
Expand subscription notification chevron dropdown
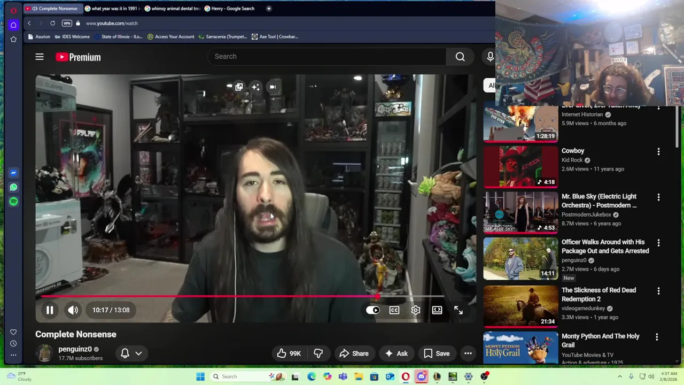coord(138,353)
